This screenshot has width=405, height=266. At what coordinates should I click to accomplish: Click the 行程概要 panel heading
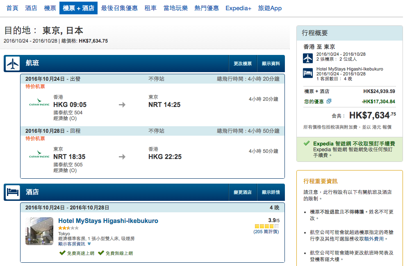(315, 33)
